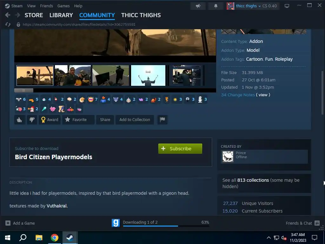This screenshot has height=244, width=325.
Task: Switch to the STORE tab
Action: (x=34, y=15)
